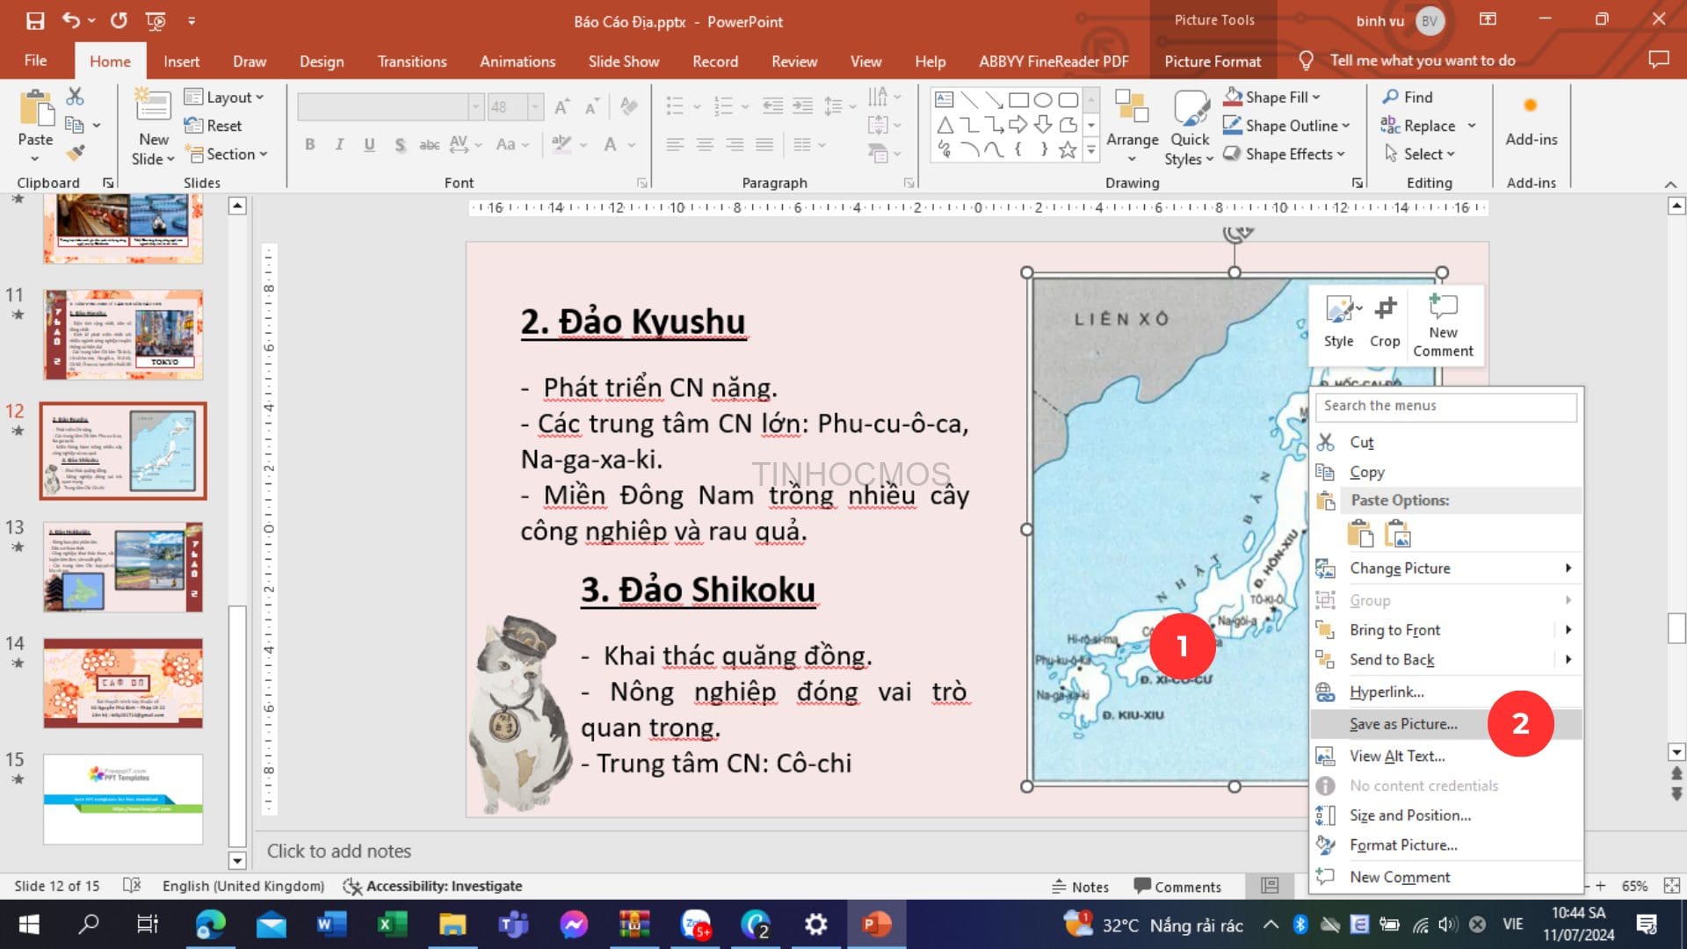The image size is (1687, 949).
Task: Click Accessibility: Investigate in status bar
Action: [432, 886]
